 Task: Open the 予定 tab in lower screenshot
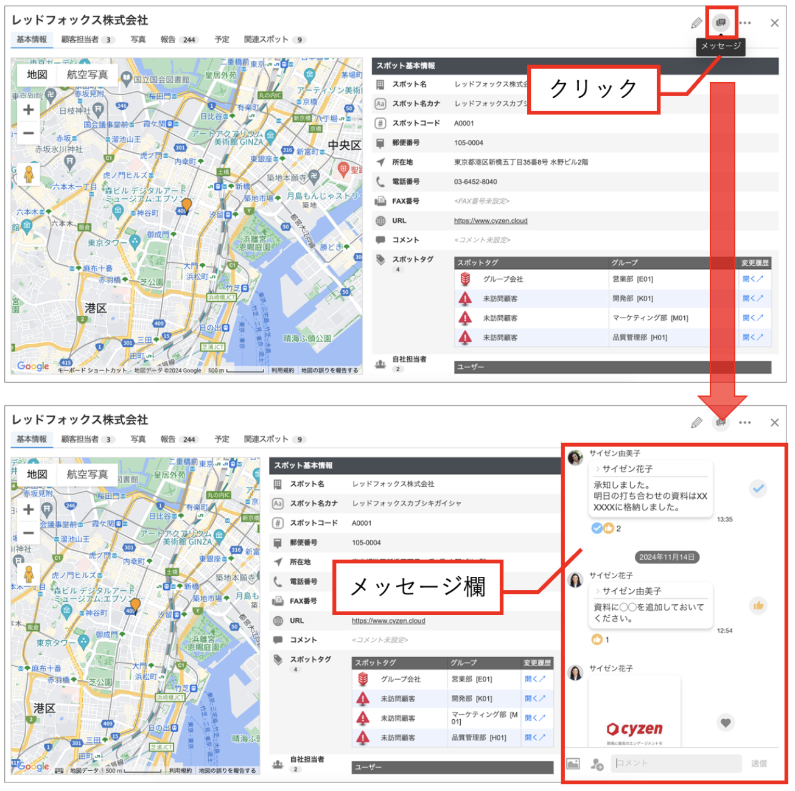[222, 439]
